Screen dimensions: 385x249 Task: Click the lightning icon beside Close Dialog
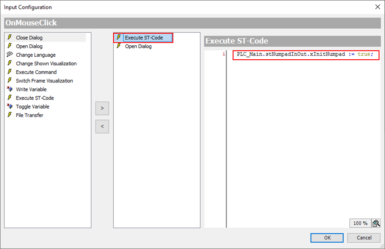(10, 37)
